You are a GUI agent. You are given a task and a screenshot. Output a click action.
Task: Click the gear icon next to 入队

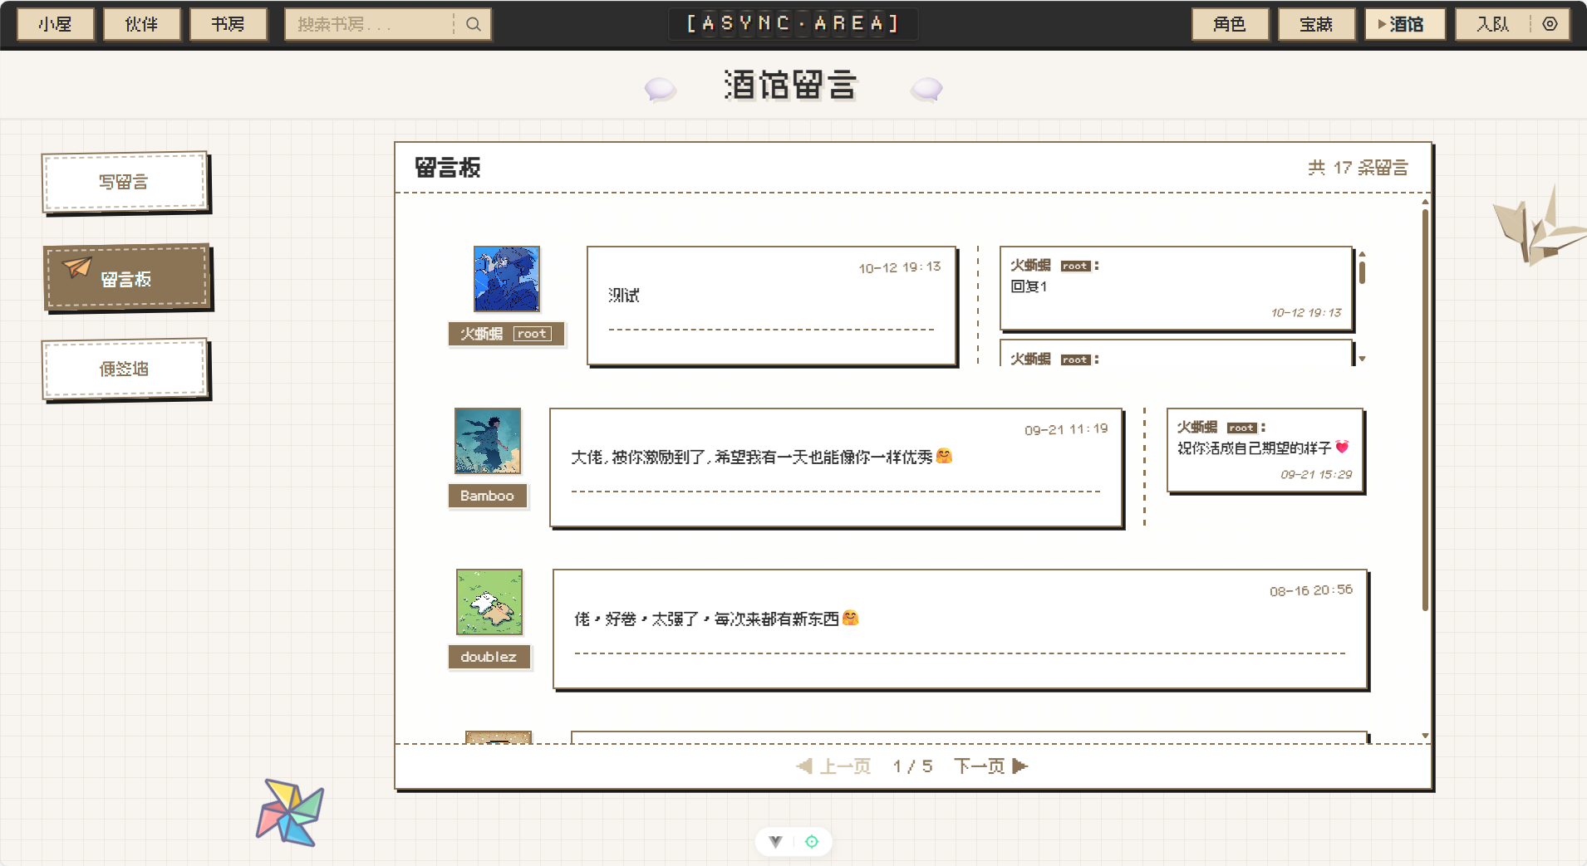click(1550, 24)
